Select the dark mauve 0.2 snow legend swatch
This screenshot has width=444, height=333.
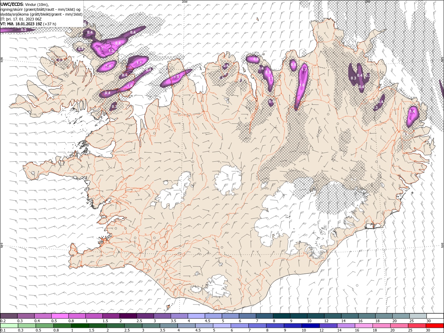[9, 316]
